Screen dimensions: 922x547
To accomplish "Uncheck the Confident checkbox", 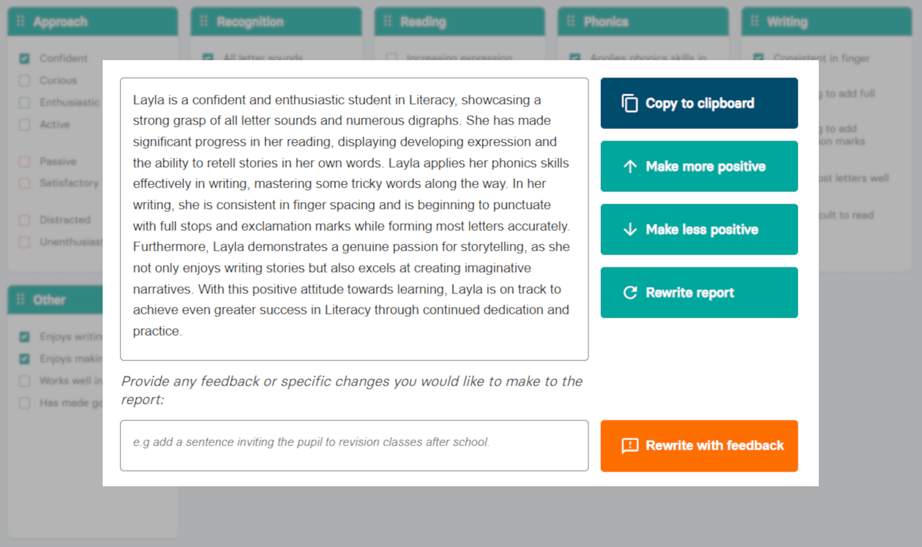I will (x=24, y=58).
